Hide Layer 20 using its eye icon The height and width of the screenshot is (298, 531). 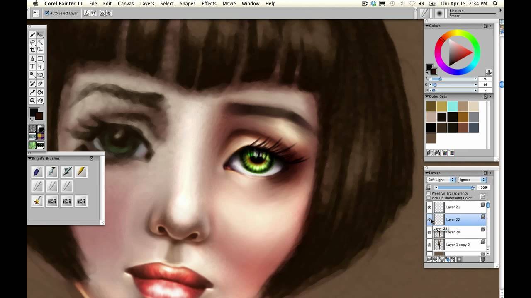(x=429, y=232)
